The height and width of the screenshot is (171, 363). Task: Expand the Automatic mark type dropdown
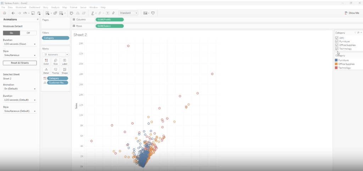pyautogui.click(x=55, y=55)
